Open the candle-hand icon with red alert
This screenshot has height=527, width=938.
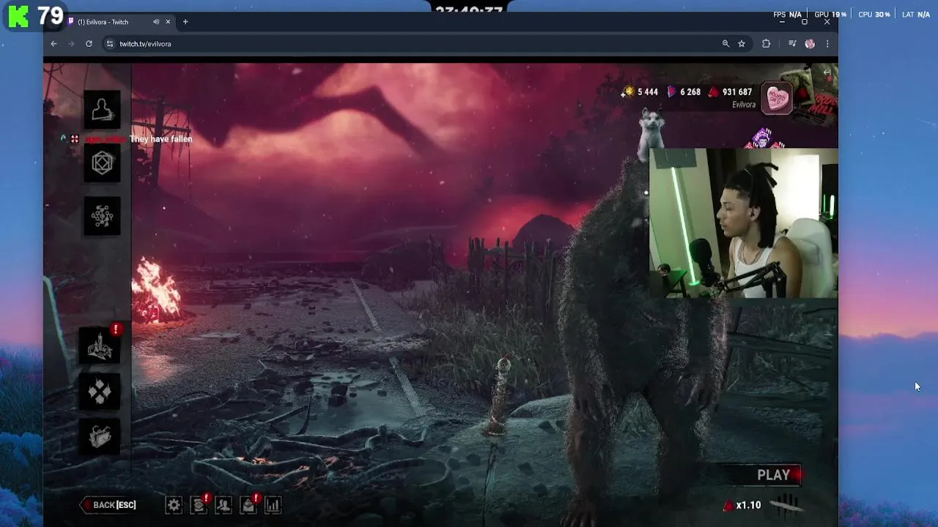100,344
